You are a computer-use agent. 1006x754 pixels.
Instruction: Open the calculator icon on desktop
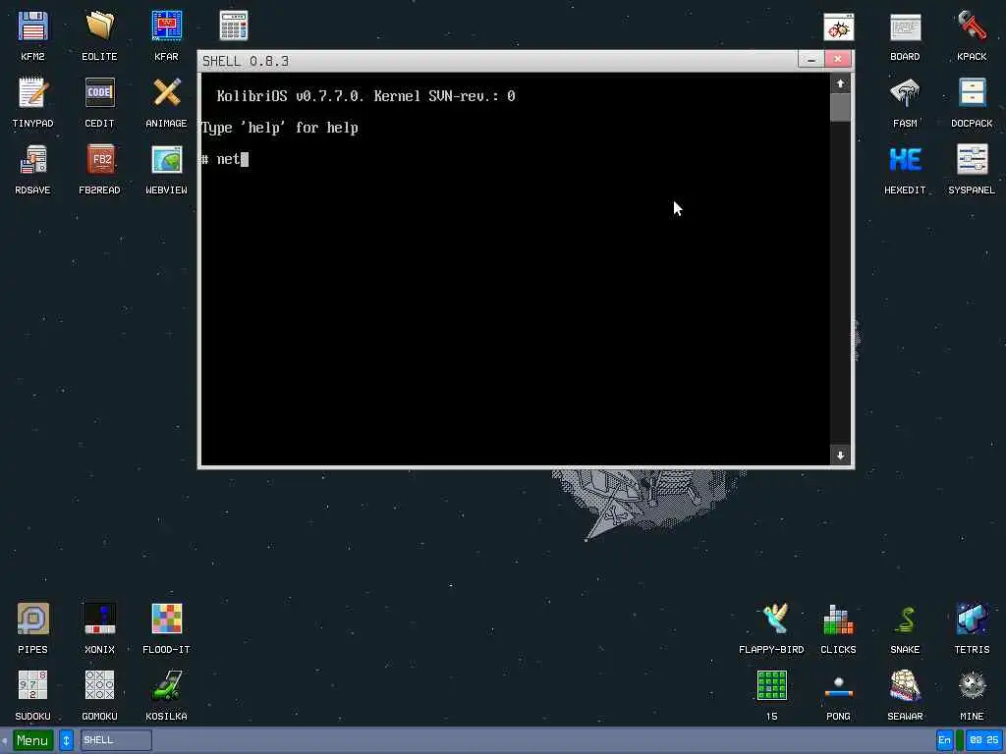click(234, 27)
